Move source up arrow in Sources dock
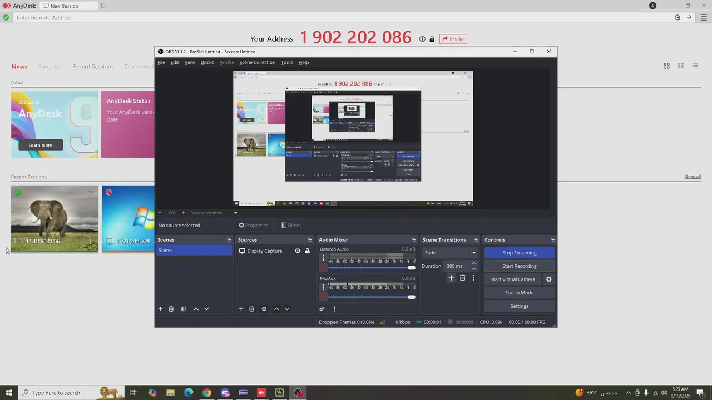 click(x=276, y=309)
